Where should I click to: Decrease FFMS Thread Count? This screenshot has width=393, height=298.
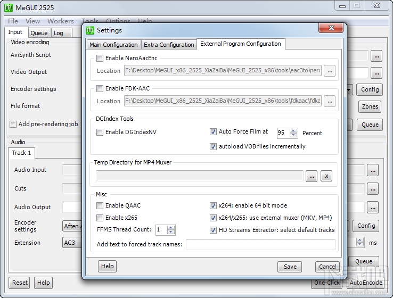[x=171, y=232]
